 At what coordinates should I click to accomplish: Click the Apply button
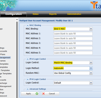[30, 93]
